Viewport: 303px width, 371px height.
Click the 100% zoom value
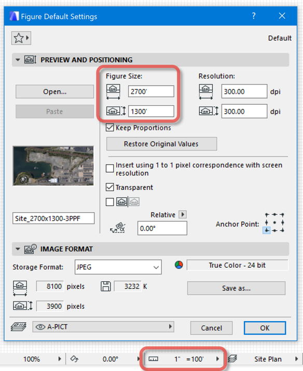(x=32, y=359)
